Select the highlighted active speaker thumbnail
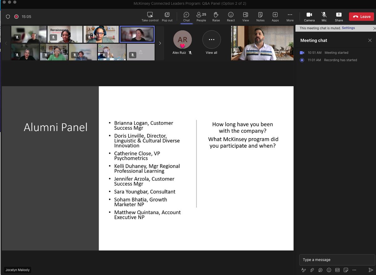Screen dimensions: 376x275 pyautogui.click(x=137, y=34)
